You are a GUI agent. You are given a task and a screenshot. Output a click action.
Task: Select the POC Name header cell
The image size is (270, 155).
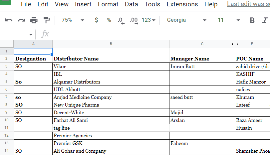tap(252, 59)
